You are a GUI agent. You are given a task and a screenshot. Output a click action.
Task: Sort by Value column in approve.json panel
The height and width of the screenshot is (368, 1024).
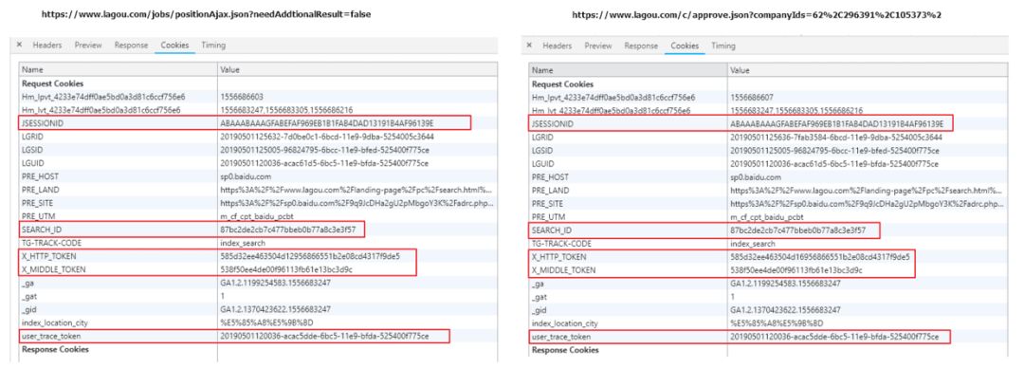click(868, 70)
